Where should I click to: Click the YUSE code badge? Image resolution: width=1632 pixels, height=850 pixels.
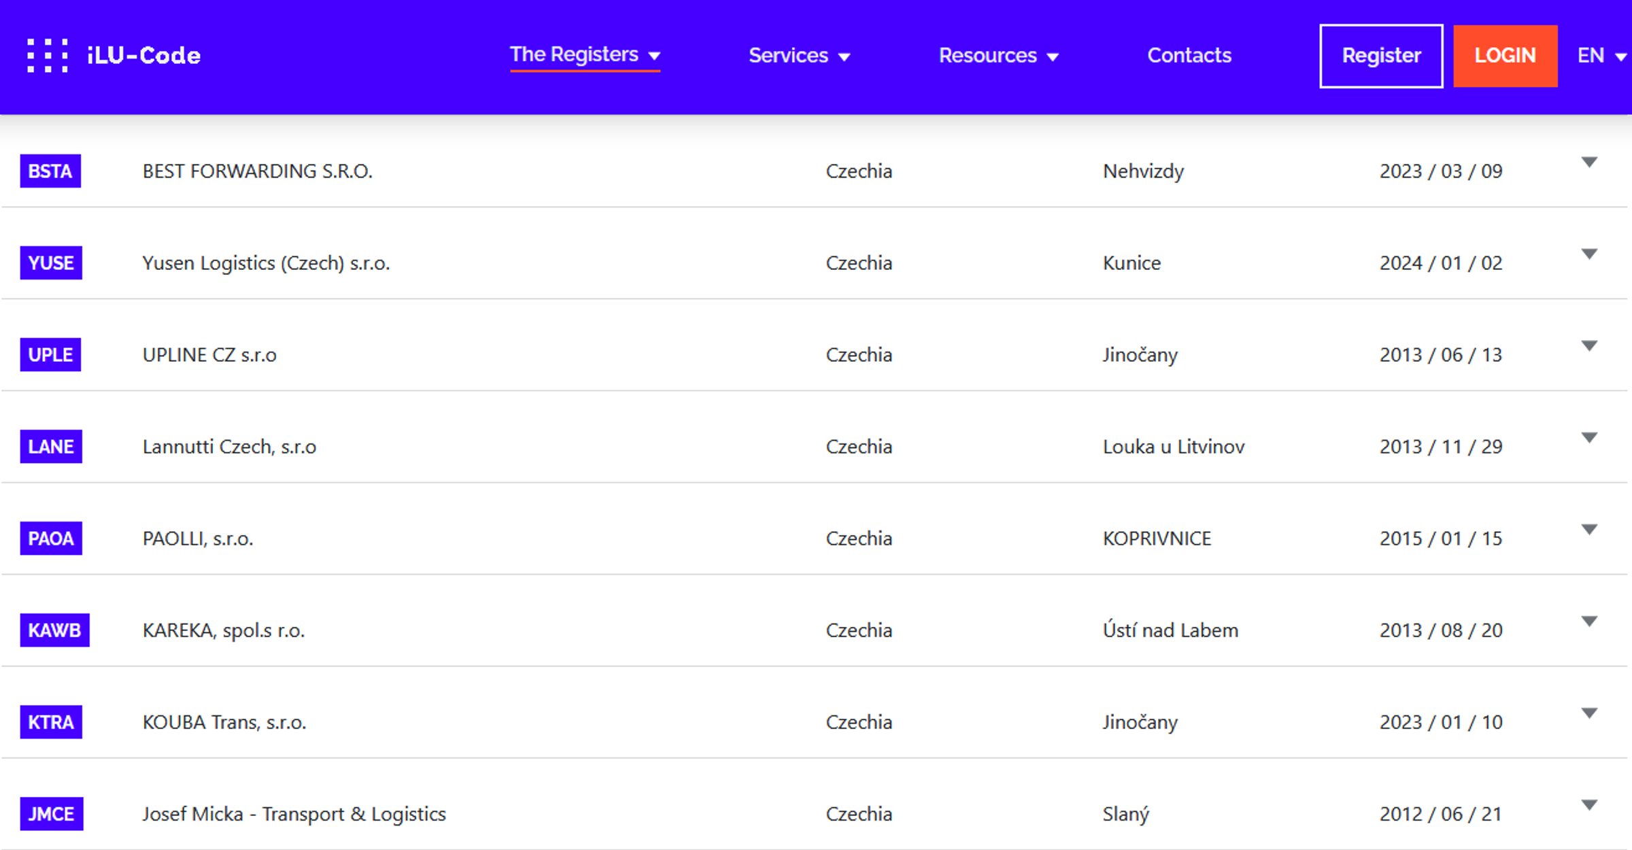pos(51,263)
